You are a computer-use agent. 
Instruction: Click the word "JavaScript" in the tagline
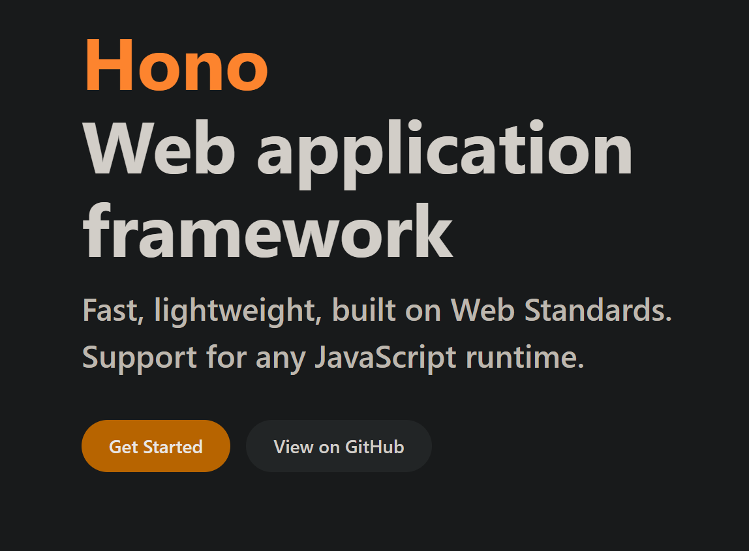(386, 357)
